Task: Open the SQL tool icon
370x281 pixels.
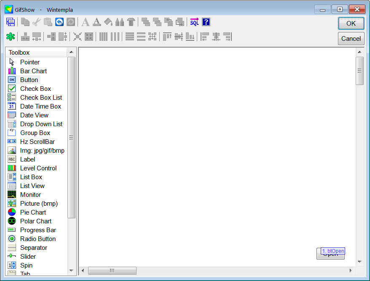Action: [194, 22]
